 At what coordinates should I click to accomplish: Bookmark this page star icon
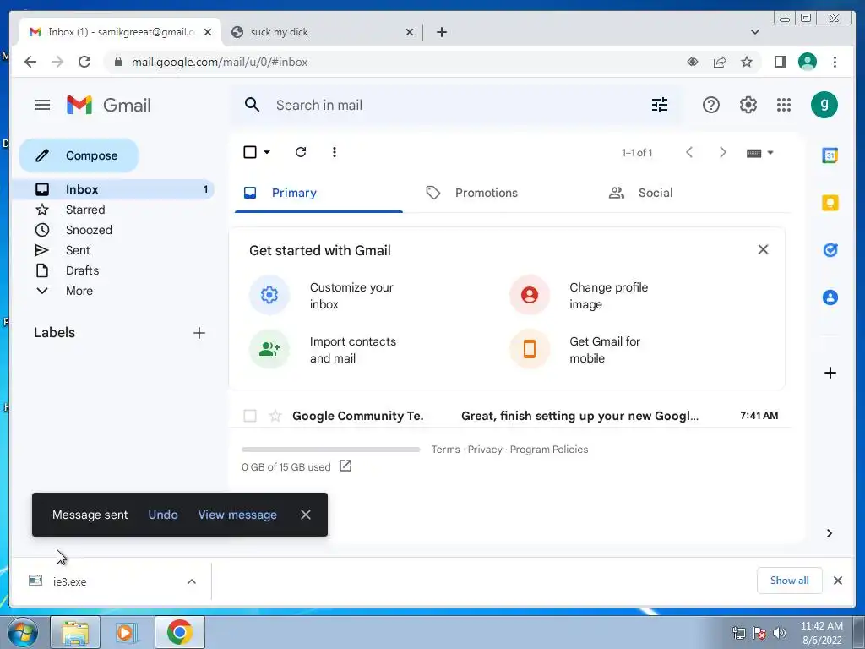click(x=747, y=62)
